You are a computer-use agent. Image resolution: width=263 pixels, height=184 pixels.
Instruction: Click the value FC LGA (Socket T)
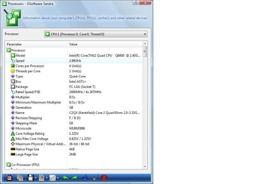click(82, 87)
